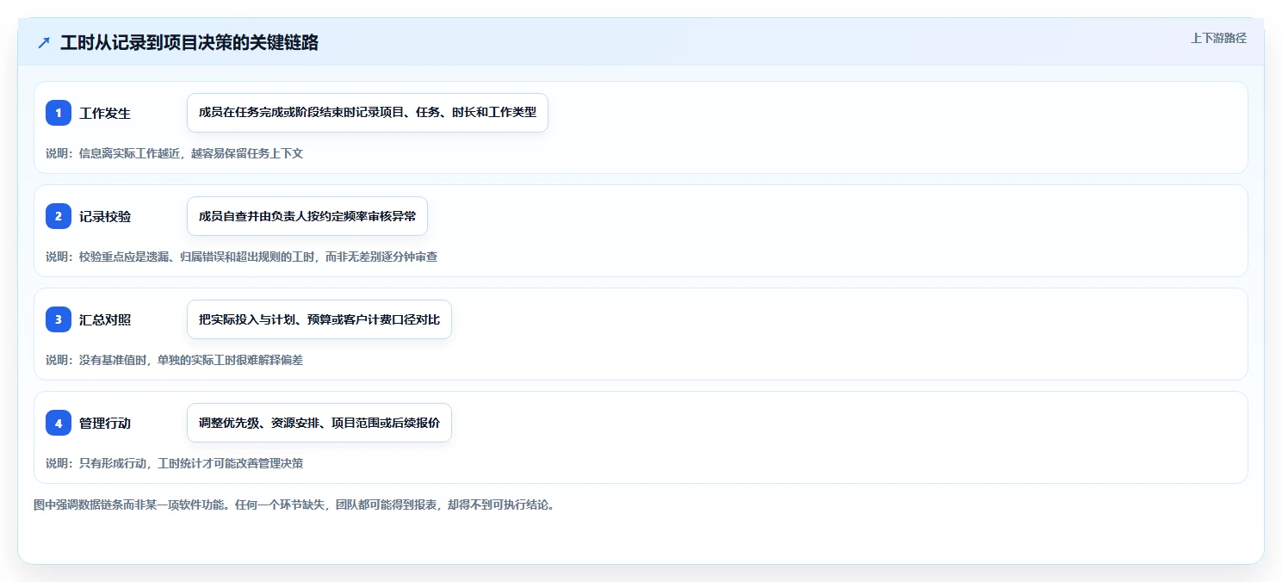Click the note 信息离实际工作越近
1282x582 pixels.
[x=175, y=153]
